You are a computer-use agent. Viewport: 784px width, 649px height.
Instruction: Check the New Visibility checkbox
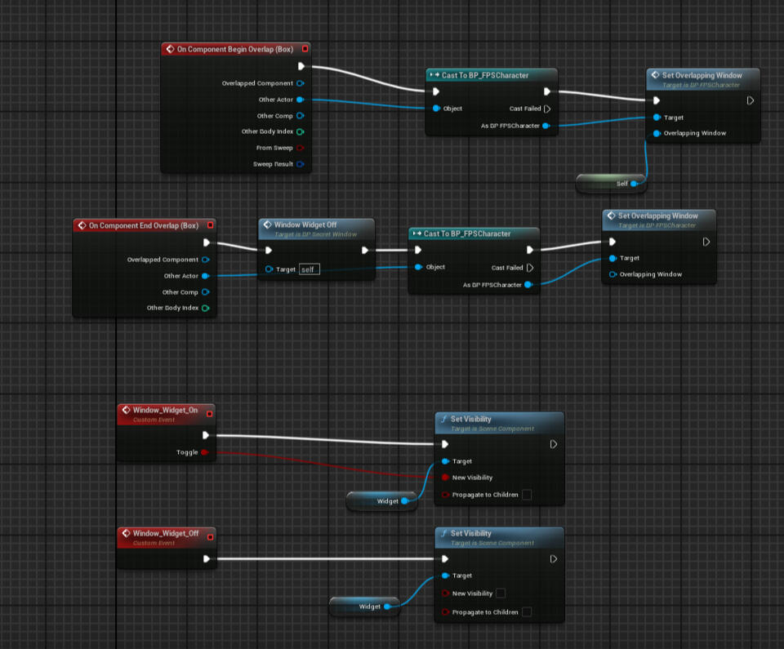501,593
